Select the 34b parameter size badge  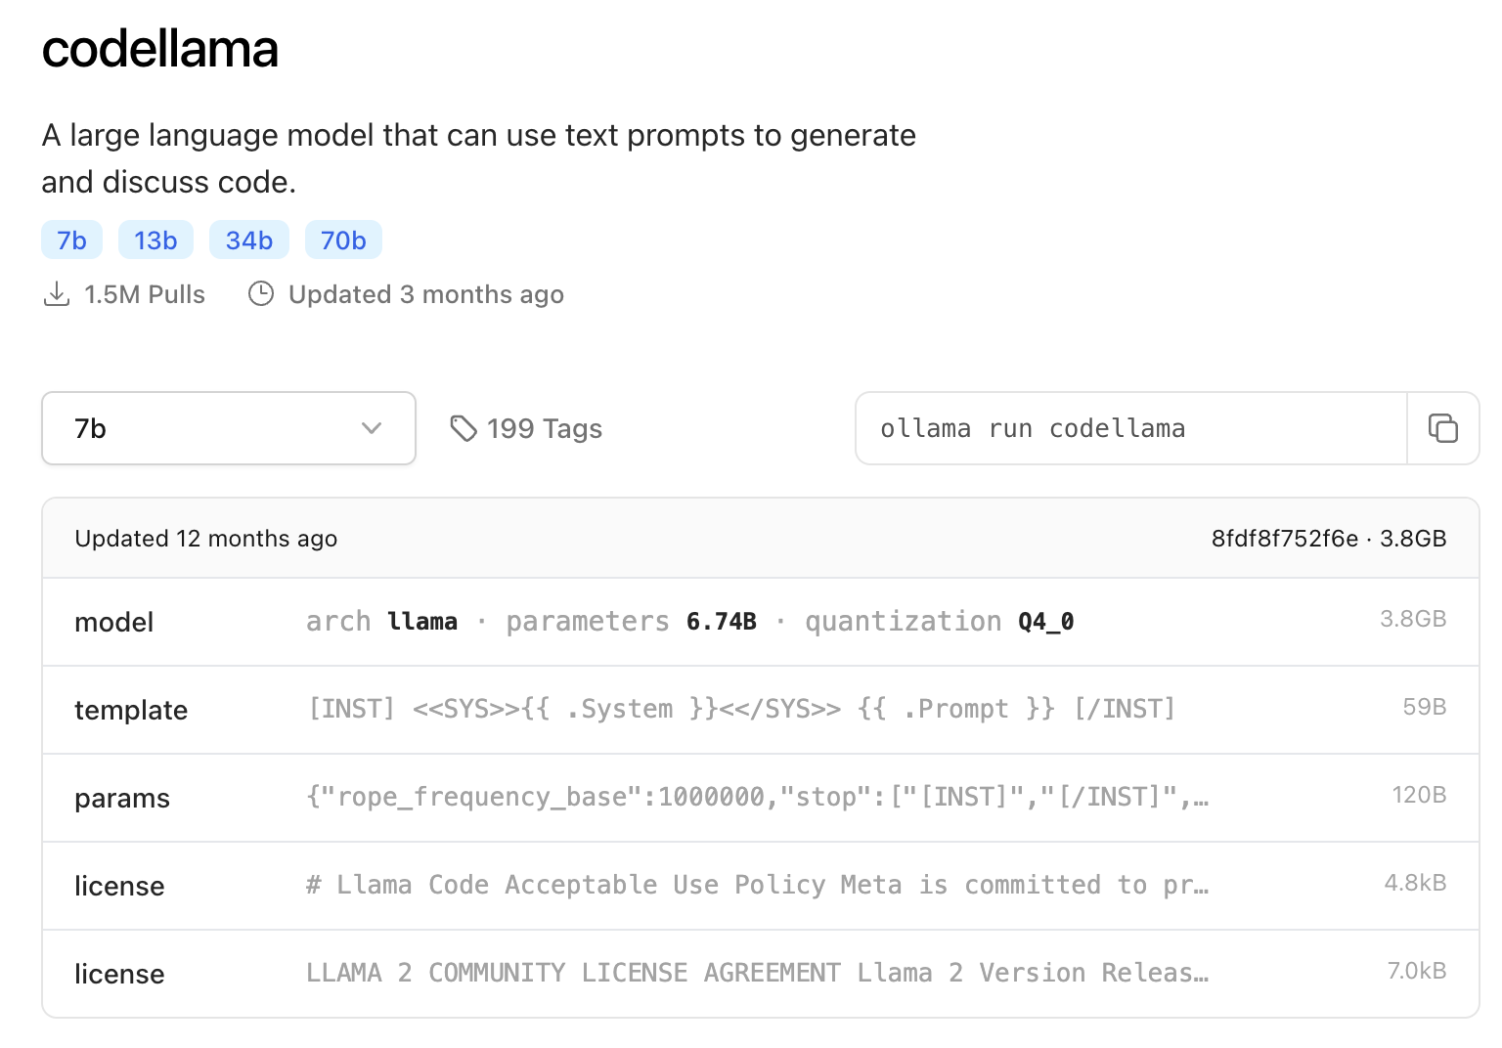tap(248, 240)
